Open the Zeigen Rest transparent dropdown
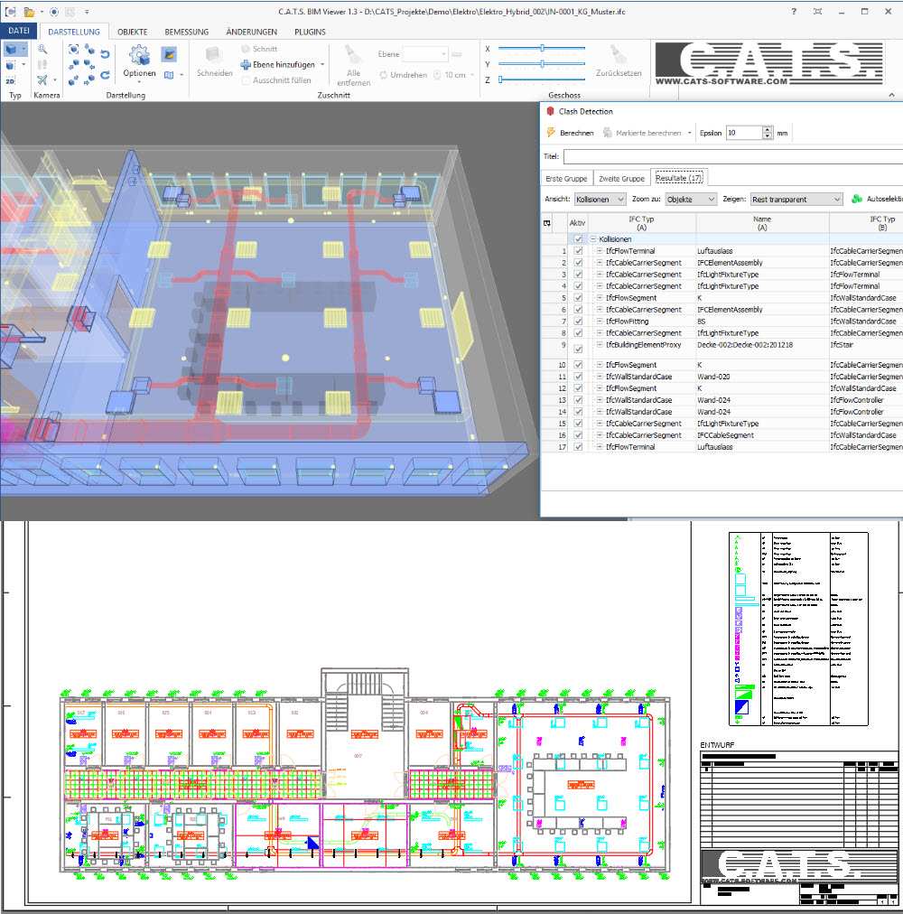Image resolution: width=903 pixels, height=914 pixels. (x=796, y=199)
